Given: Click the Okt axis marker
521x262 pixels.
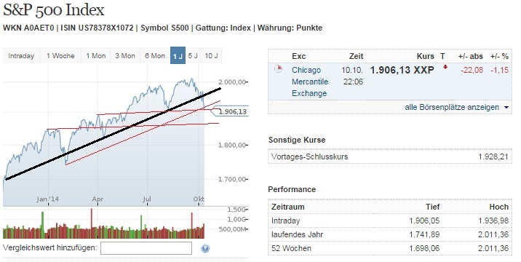Looking at the screenshot, I should pyautogui.click(x=199, y=199).
